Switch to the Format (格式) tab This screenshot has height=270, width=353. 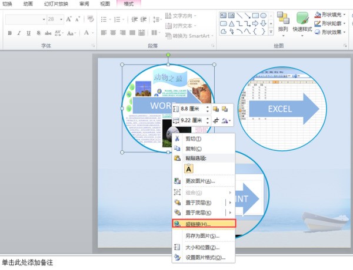(128, 4)
